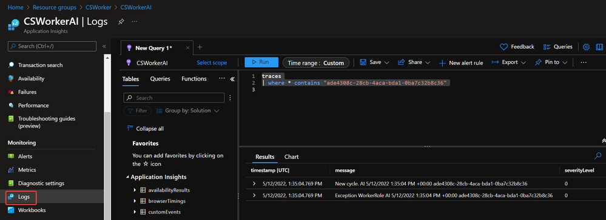Pin the CSWorkerAI Logs page
The image size is (606, 220).
click(x=121, y=22)
